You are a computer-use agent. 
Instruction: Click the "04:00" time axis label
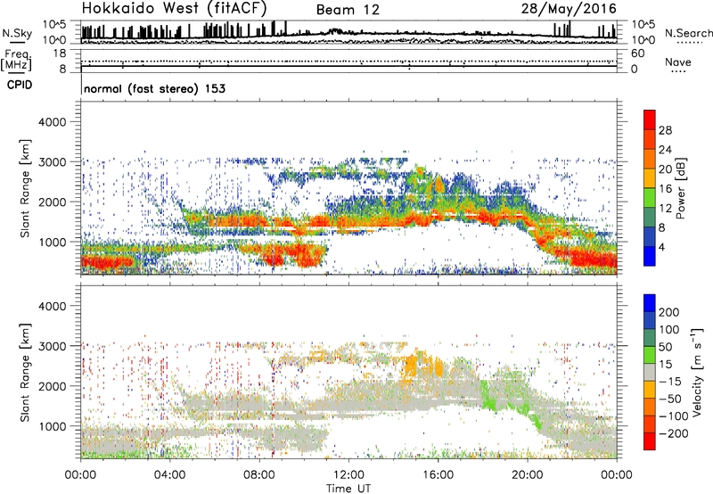pos(169,475)
